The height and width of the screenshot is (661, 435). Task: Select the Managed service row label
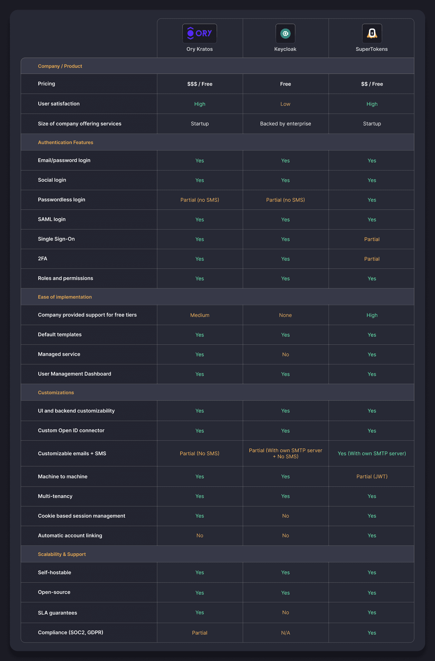pos(59,354)
